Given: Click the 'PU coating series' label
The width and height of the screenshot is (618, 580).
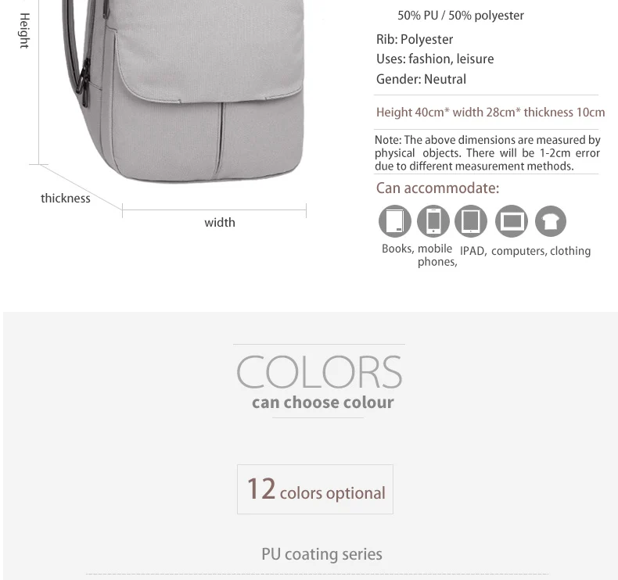Looking at the screenshot, I should [322, 554].
